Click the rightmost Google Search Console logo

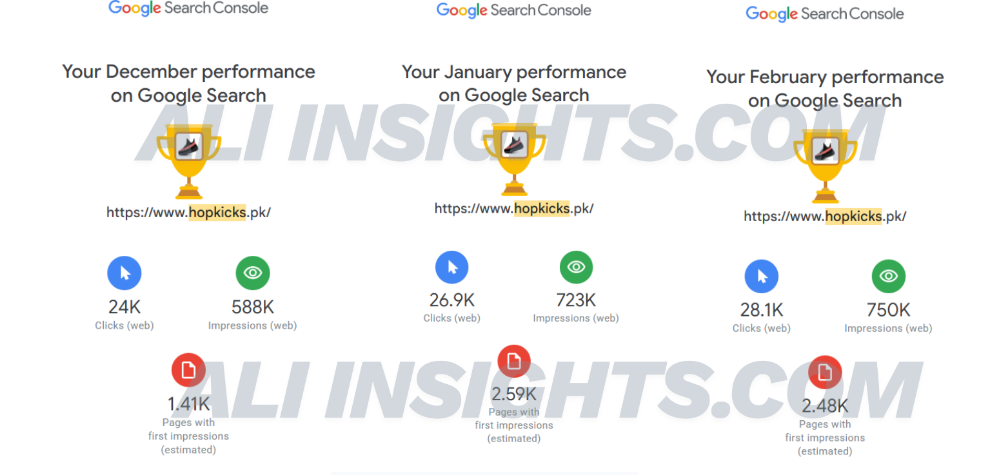[825, 14]
